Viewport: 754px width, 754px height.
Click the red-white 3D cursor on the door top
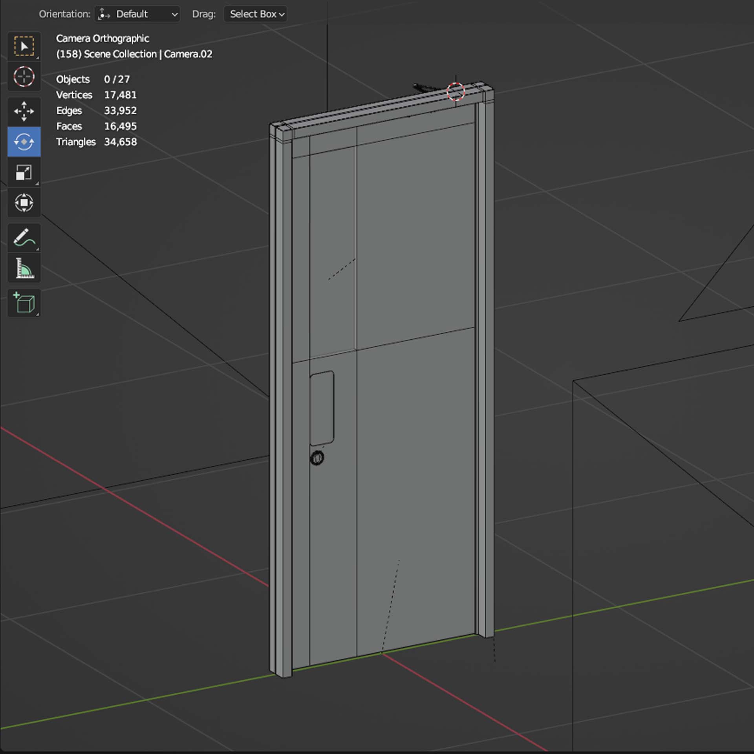(456, 92)
